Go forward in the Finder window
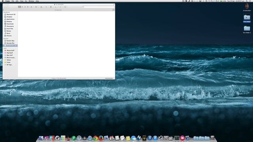Viewport: 253px width, 142px height. [7, 7]
